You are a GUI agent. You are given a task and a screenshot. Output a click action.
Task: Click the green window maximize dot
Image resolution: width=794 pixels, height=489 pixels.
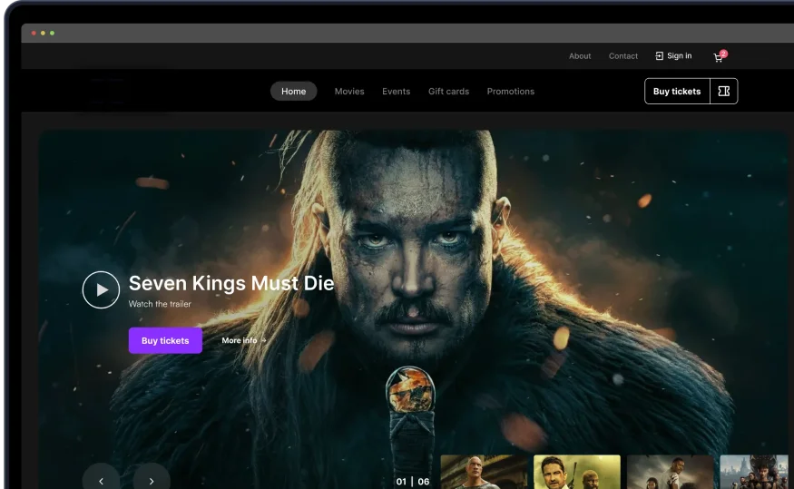[52, 33]
